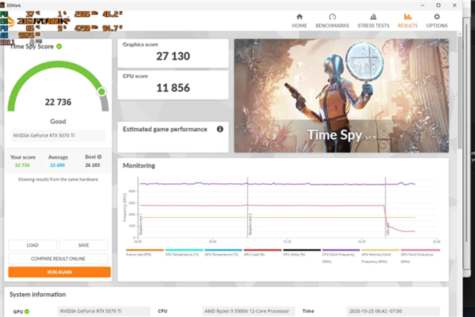Click the CPU test marker line in monitoring chart
Viewport: 475px width, 317px height.
click(386, 207)
